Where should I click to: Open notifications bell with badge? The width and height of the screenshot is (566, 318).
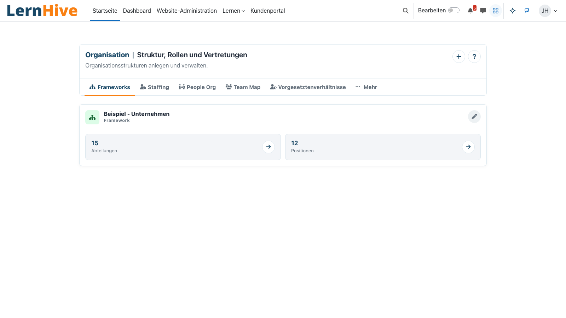[x=470, y=11]
